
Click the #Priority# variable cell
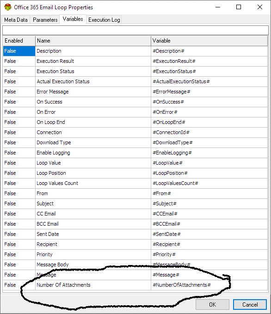pos(209,254)
